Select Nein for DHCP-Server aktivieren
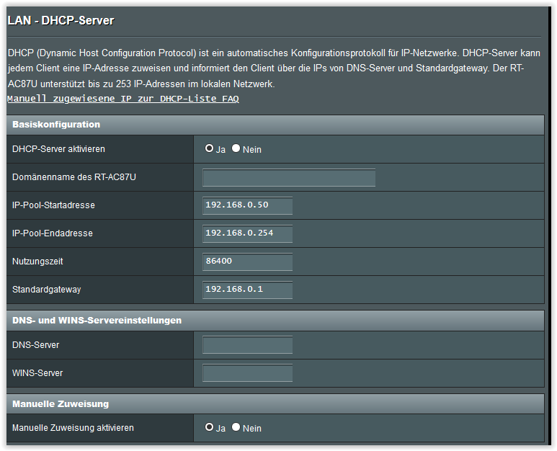 (x=236, y=148)
